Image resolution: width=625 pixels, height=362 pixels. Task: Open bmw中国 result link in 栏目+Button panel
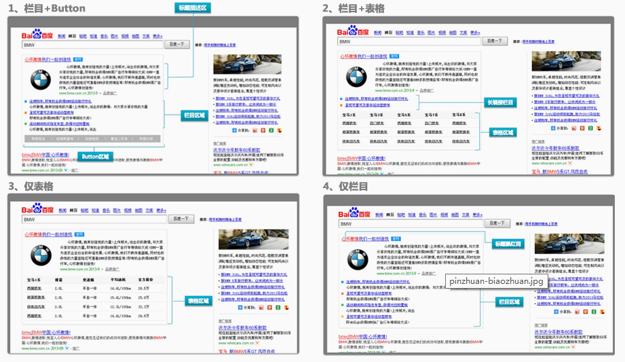45,155
